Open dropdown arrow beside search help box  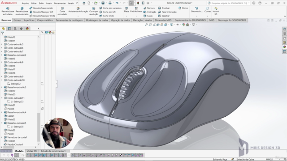point(249,3)
